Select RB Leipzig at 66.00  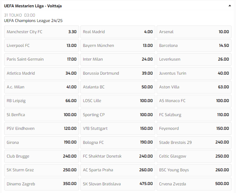tap(41, 101)
